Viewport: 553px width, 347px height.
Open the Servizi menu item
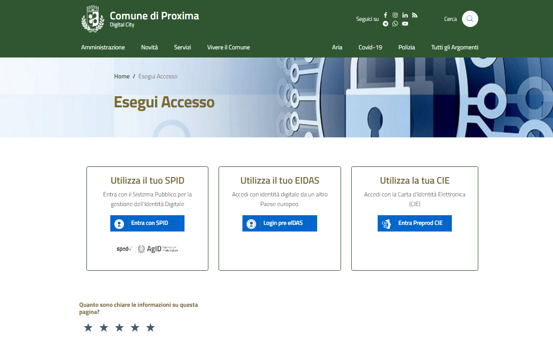click(x=182, y=47)
